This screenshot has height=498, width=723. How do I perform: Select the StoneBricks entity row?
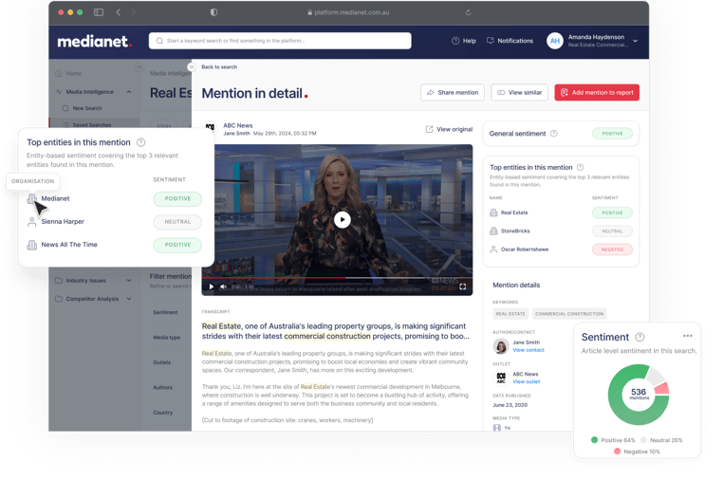[561, 231]
